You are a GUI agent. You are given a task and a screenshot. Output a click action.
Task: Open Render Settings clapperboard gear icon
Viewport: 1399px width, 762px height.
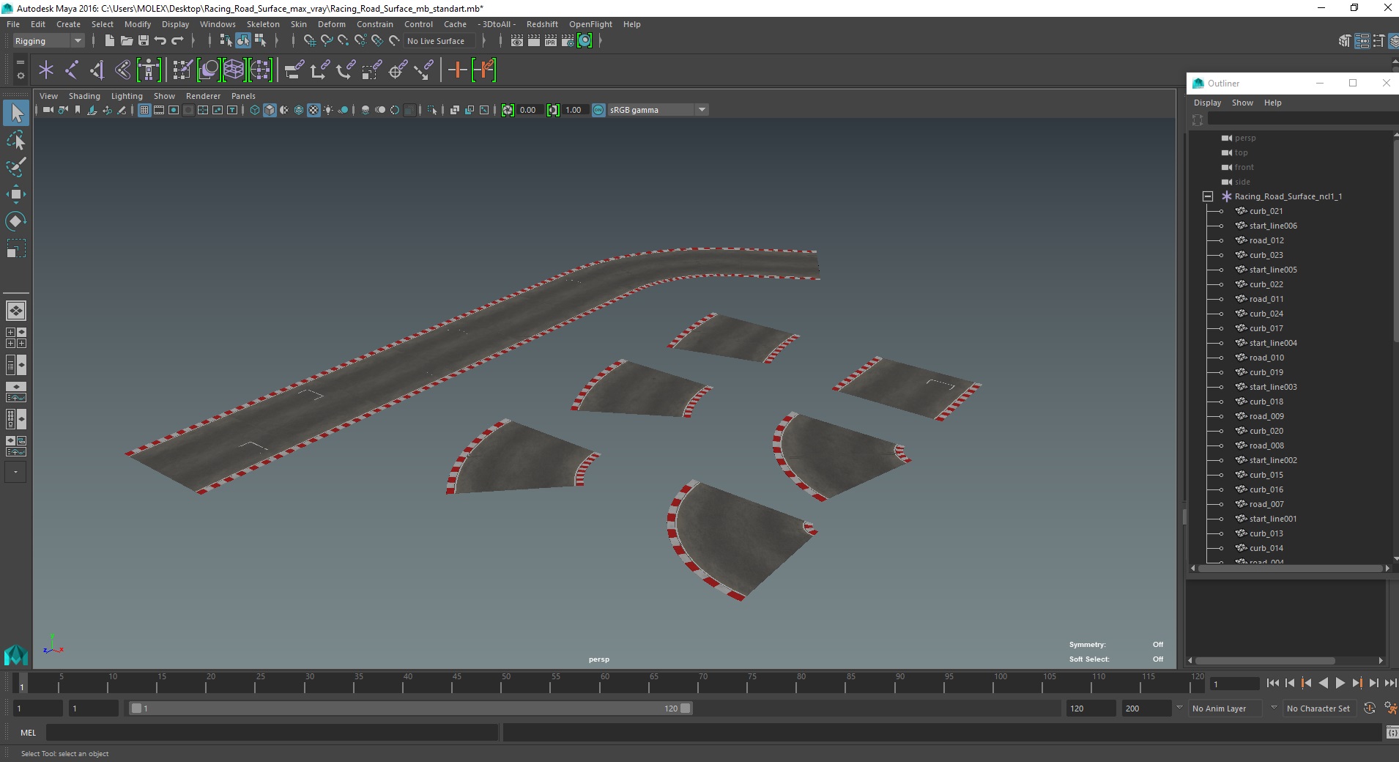pyautogui.click(x=568, y=41)
